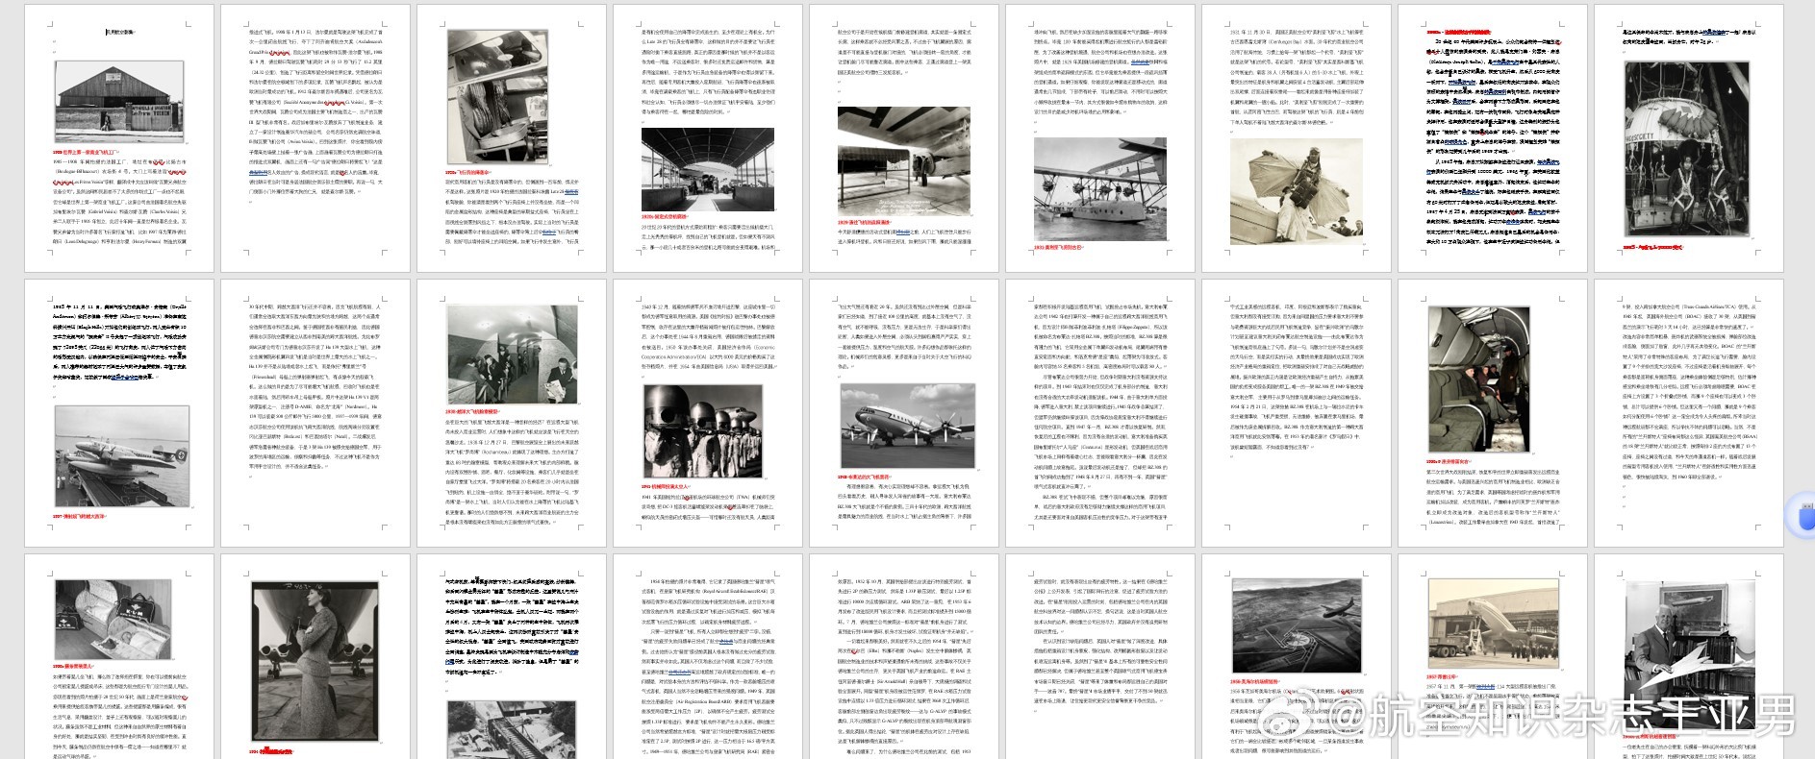Image resolution: width=1815 pixels, height=759 pixels.
Task: Click the document title on the first page
Action: point(119,32)
